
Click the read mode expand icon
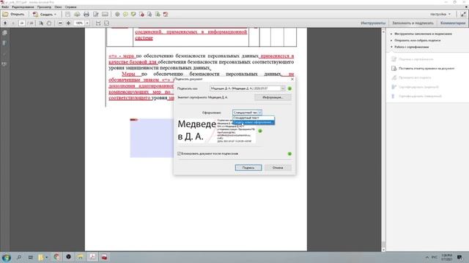tap(463, 15)
